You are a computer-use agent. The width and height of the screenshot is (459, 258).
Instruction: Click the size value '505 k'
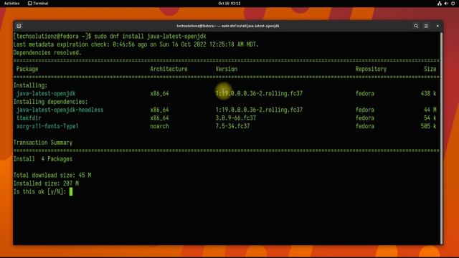click(429, 126)
